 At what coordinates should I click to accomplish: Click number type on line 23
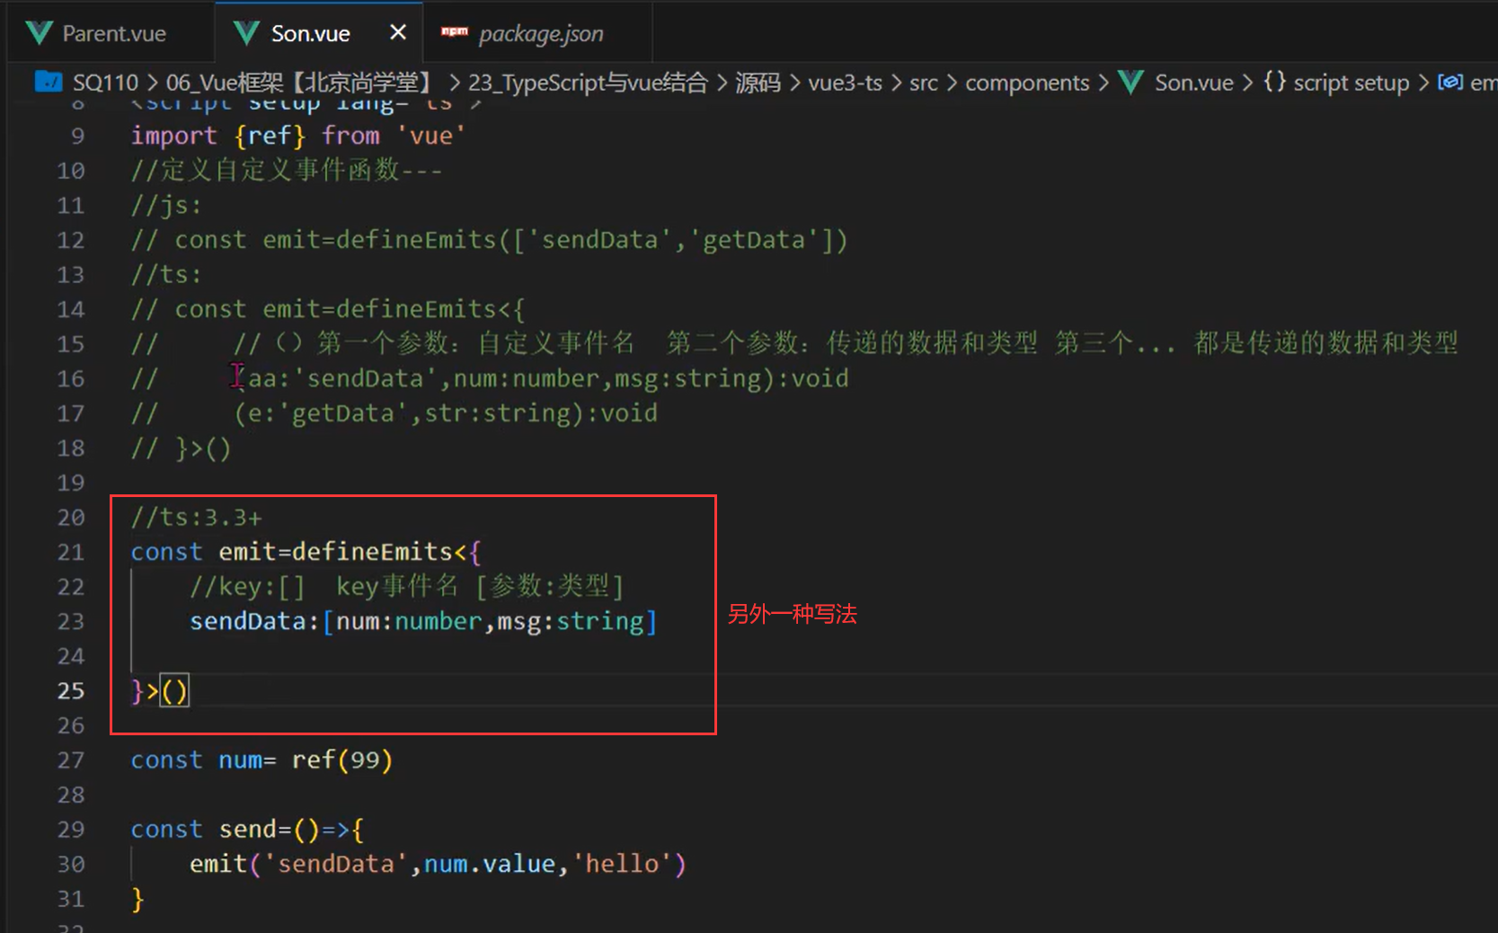439,621
